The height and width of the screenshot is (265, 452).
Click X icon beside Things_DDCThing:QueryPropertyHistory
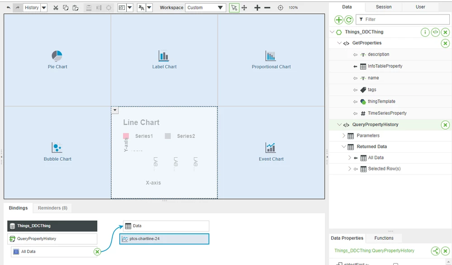point(445,251)
